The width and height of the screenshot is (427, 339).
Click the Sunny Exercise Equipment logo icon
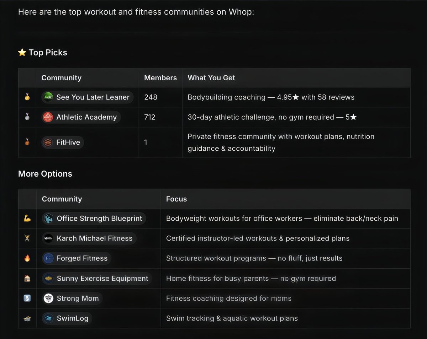pyautogui.click(x=48, y=279)
